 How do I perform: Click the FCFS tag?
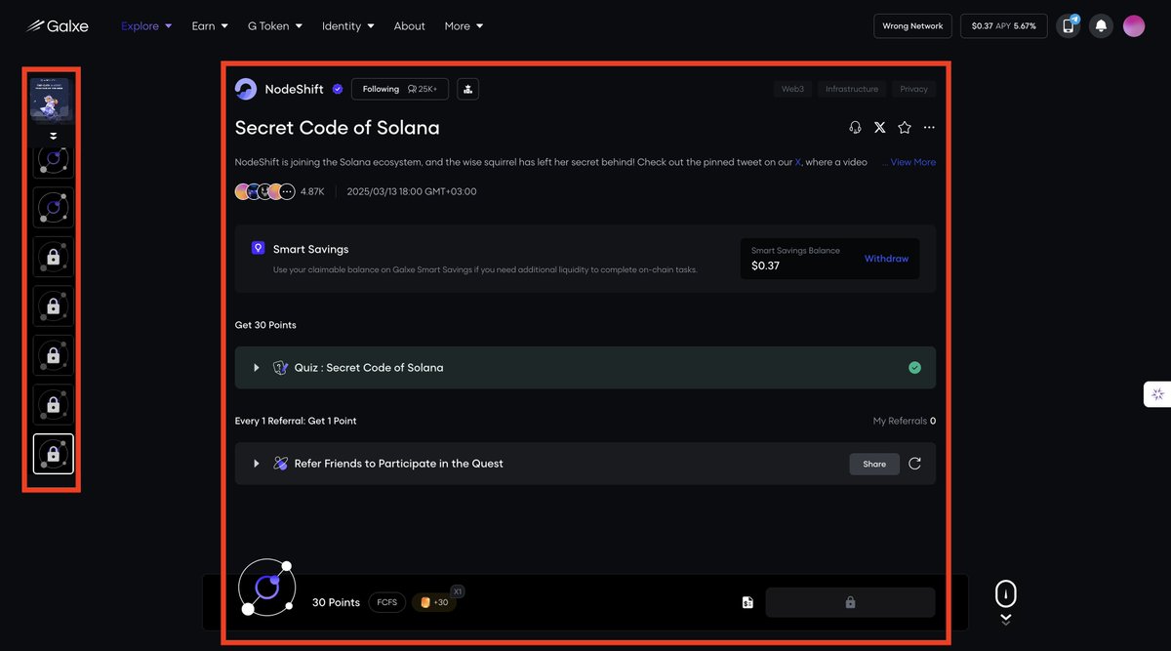[387, 602]
